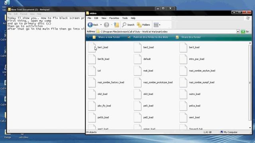Click scroll up arrow in file list
The height and width of the screenshot is (143, 255).
point(250,43)
